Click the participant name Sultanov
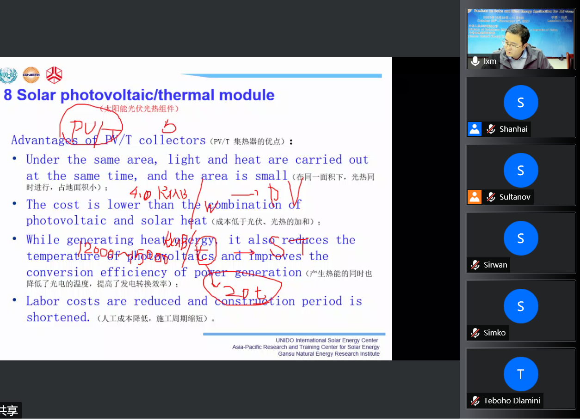 click(515, 197)
